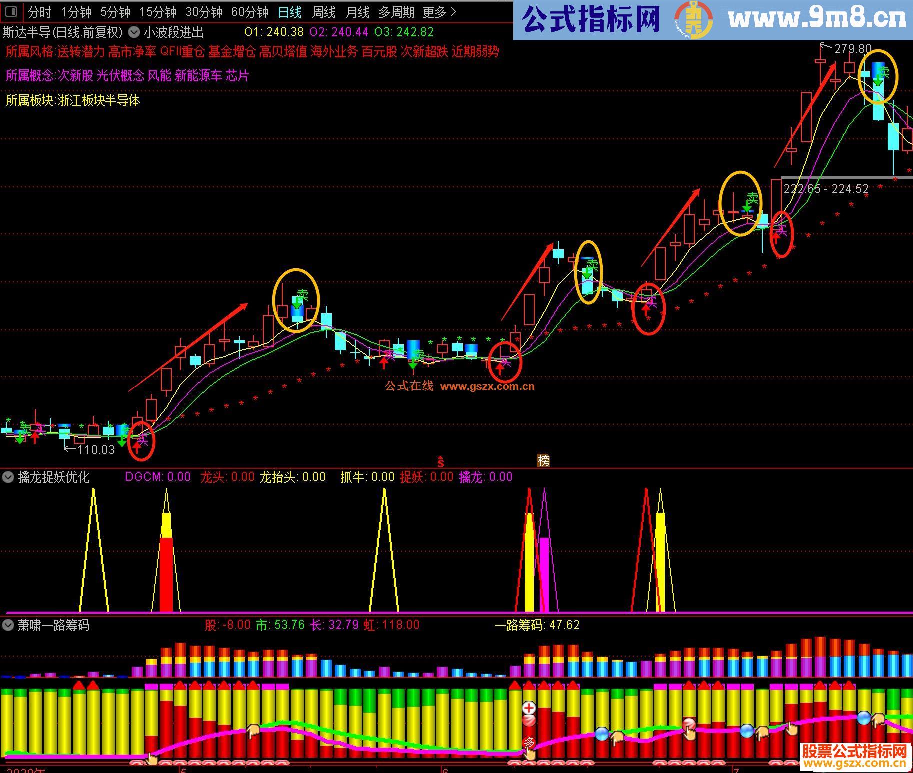
Task: Switch to the 月线 monthly tab
Action: pyautogui.click(x=357, y=12)
